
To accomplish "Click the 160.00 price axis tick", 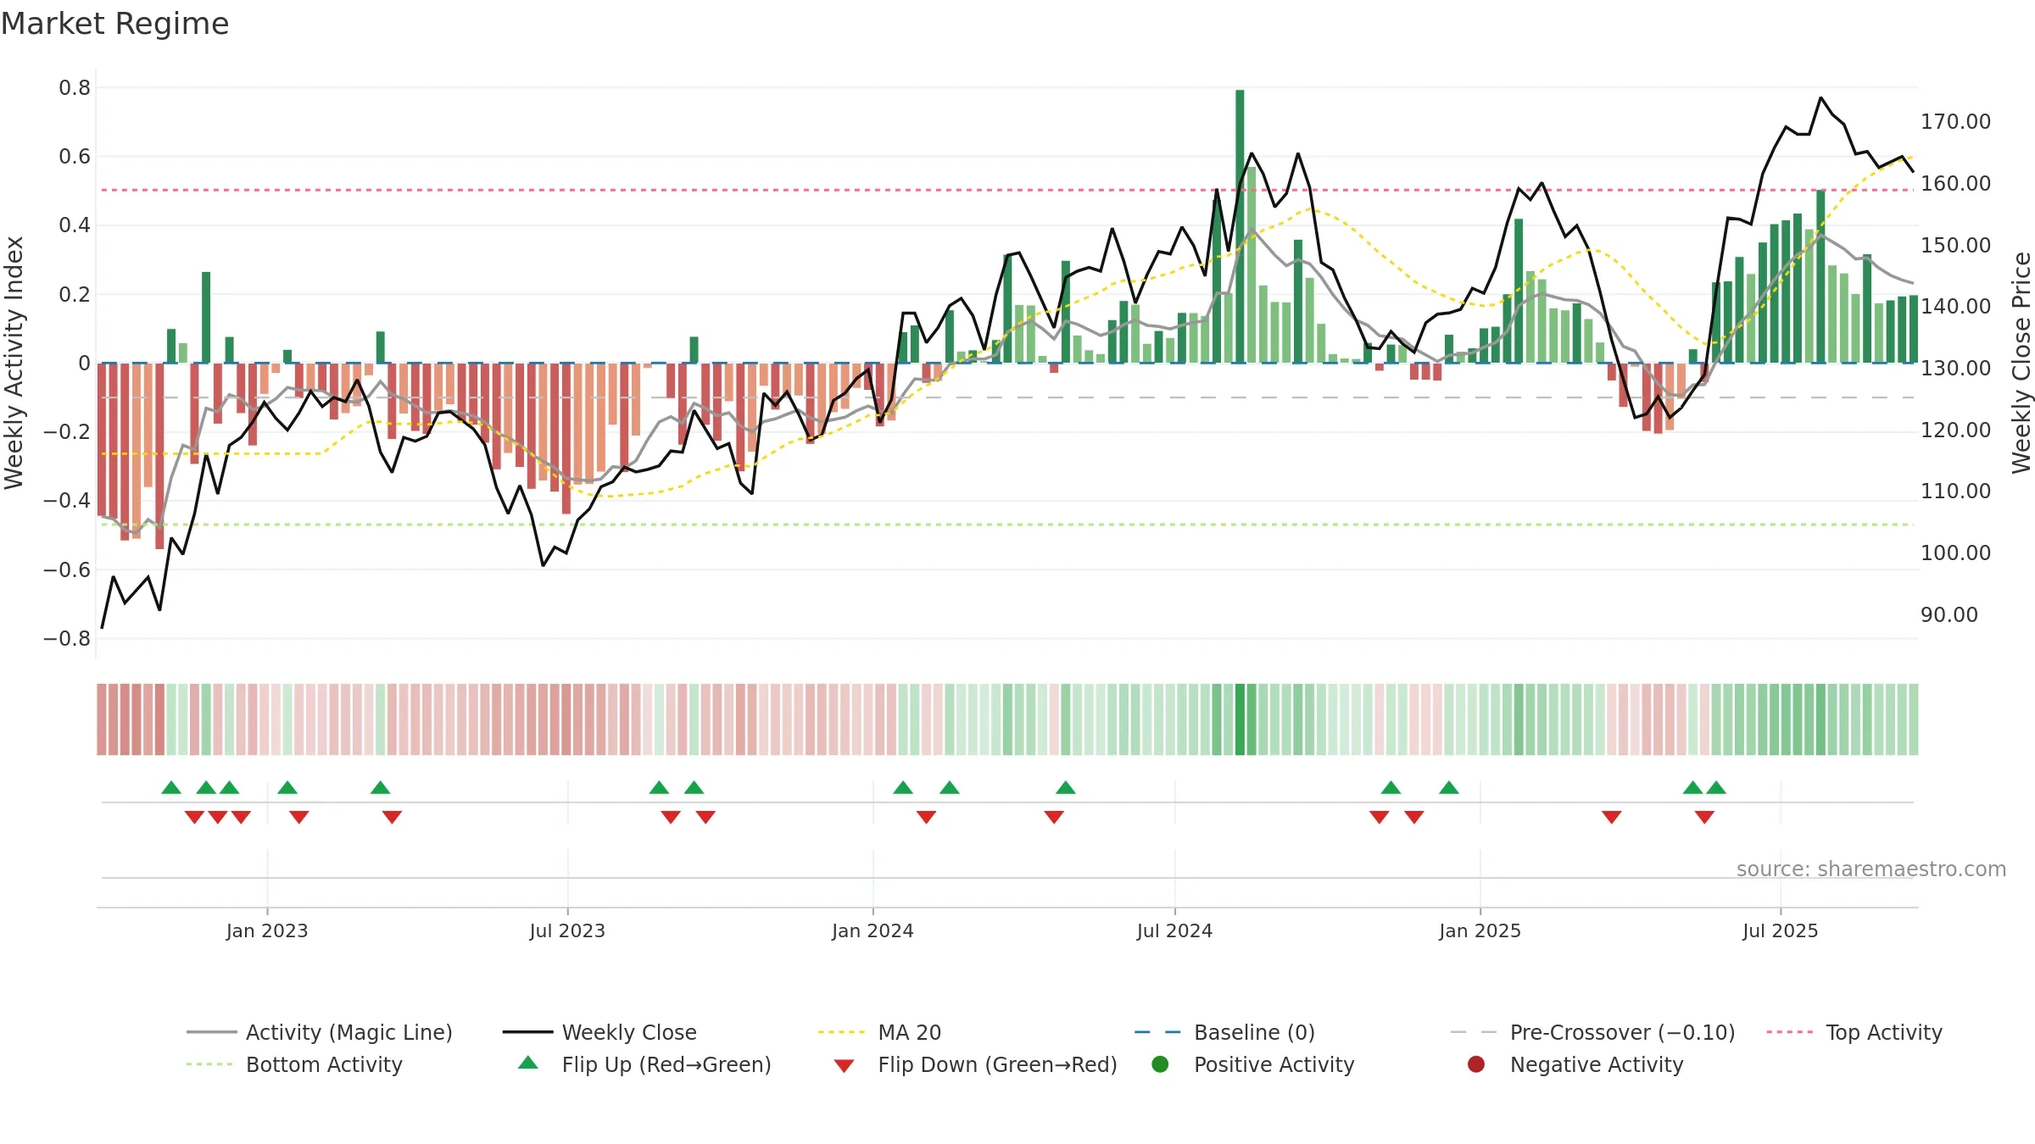I will click(x=1955, y=183).
